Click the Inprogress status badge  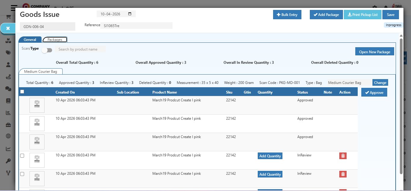click(x=393, y=25)
